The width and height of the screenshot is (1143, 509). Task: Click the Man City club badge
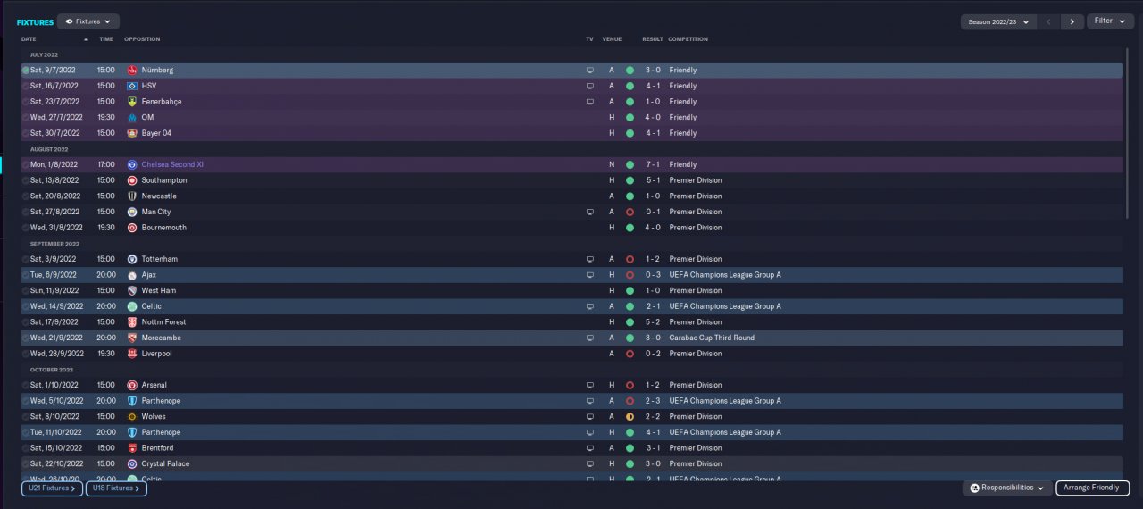[x=132, y=212]
